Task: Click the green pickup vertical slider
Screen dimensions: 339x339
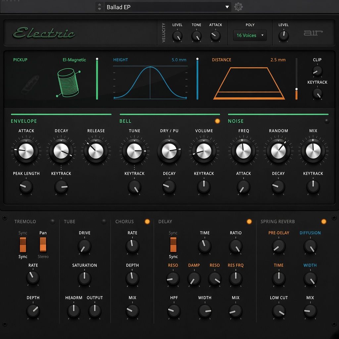Action: pos(97,79)
